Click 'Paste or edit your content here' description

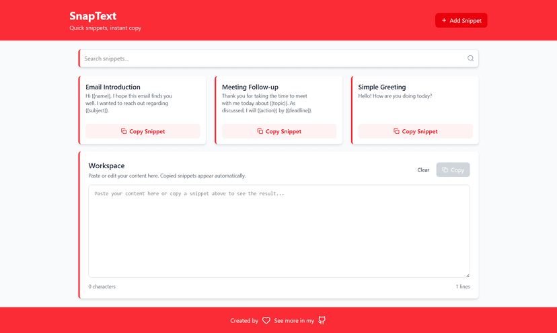coord(167,176)
